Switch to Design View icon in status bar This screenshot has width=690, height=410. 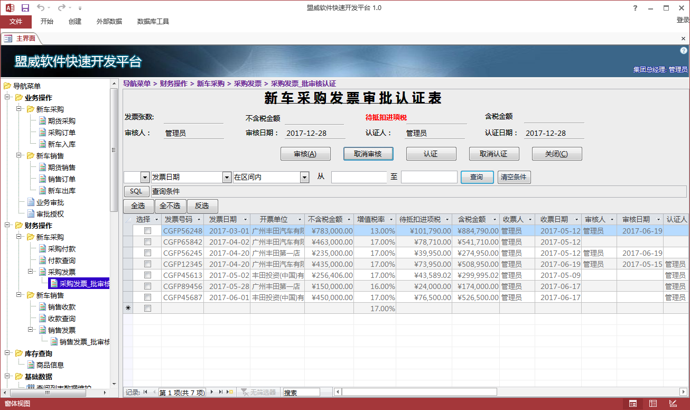click(x=673, y=404)
